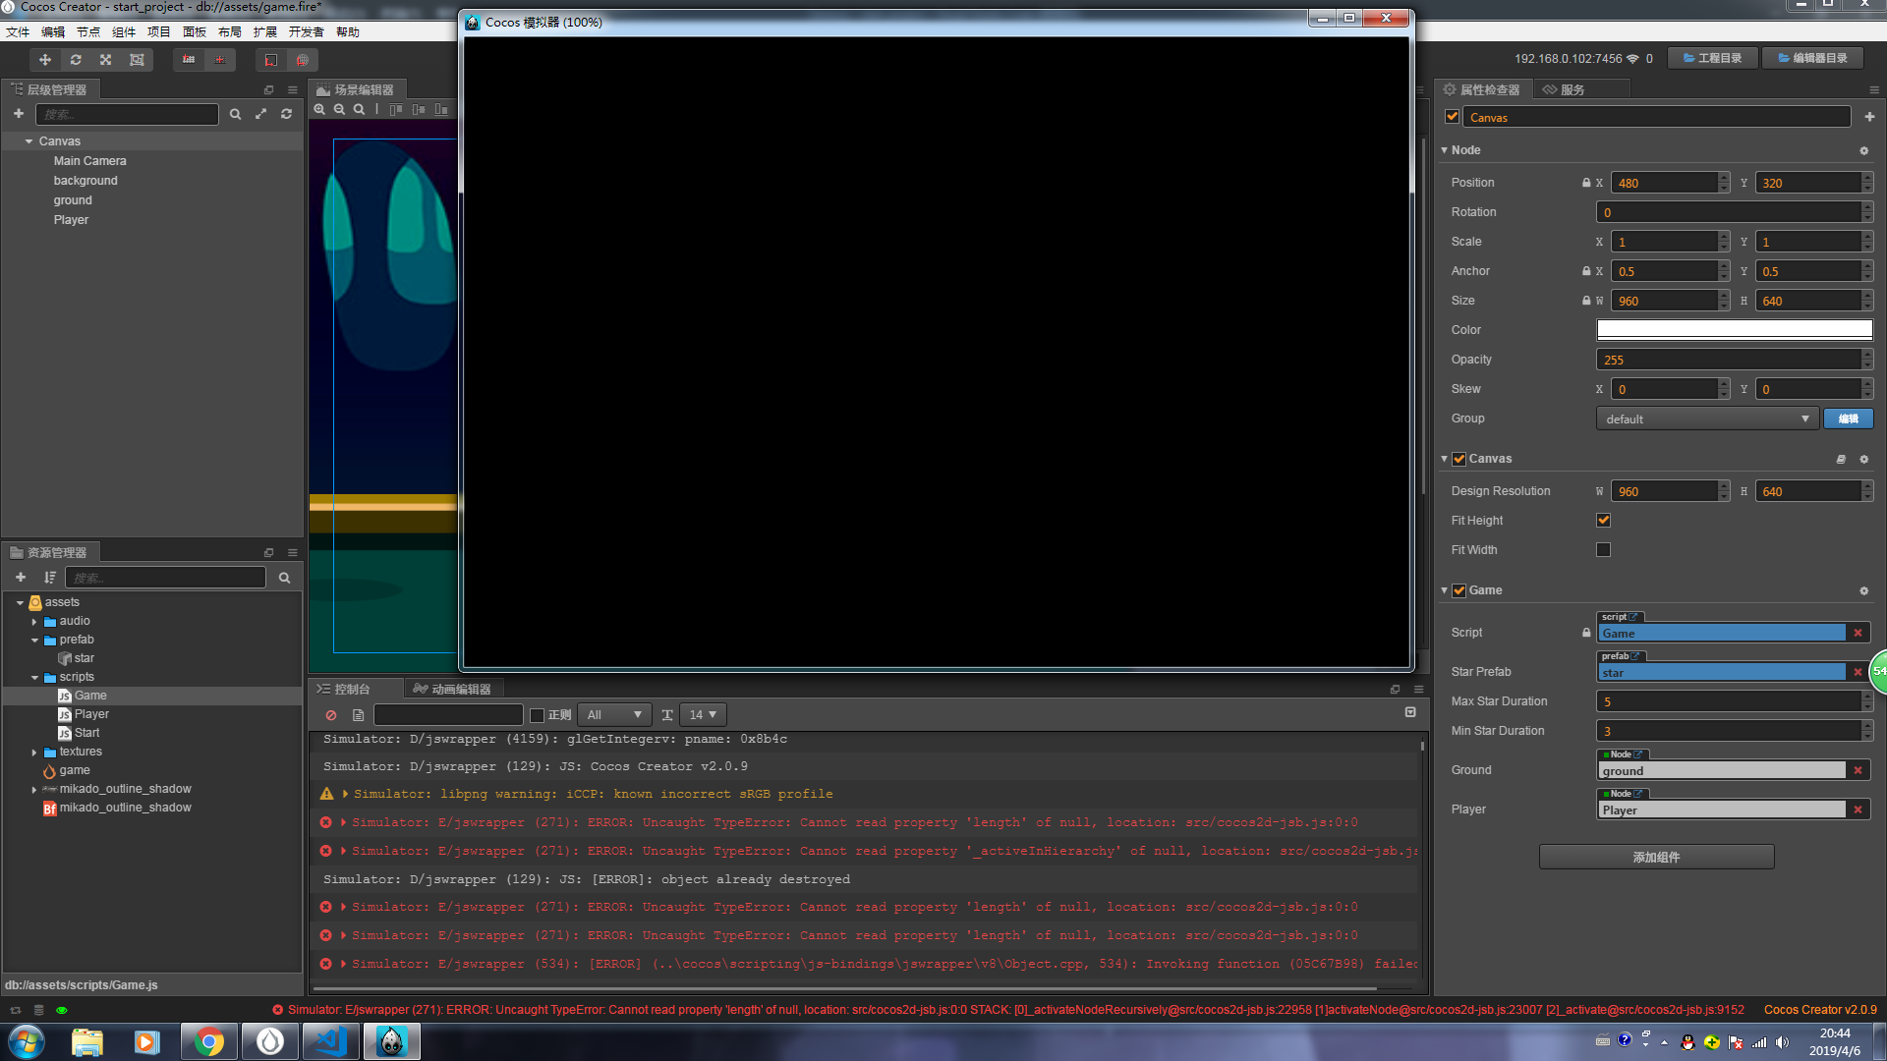Switch to the 动画编辑器 tab
The height and width of the screenshot is (1061, 1887).
coord(452,690)
